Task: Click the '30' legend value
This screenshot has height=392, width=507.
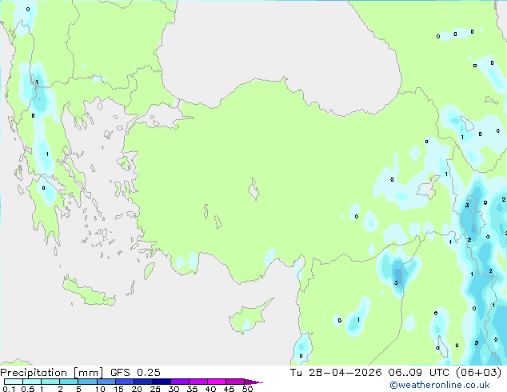Action: [174, 389]
